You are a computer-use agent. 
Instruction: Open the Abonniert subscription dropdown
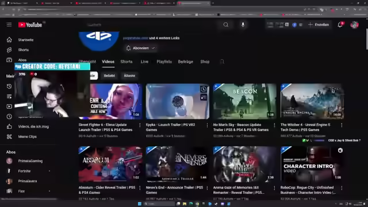141,48
